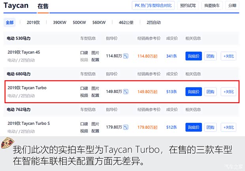Add Taycan Turbo S to comparison with +对比
This screenshot has width=245, height=171.
[x=228, y=127]
